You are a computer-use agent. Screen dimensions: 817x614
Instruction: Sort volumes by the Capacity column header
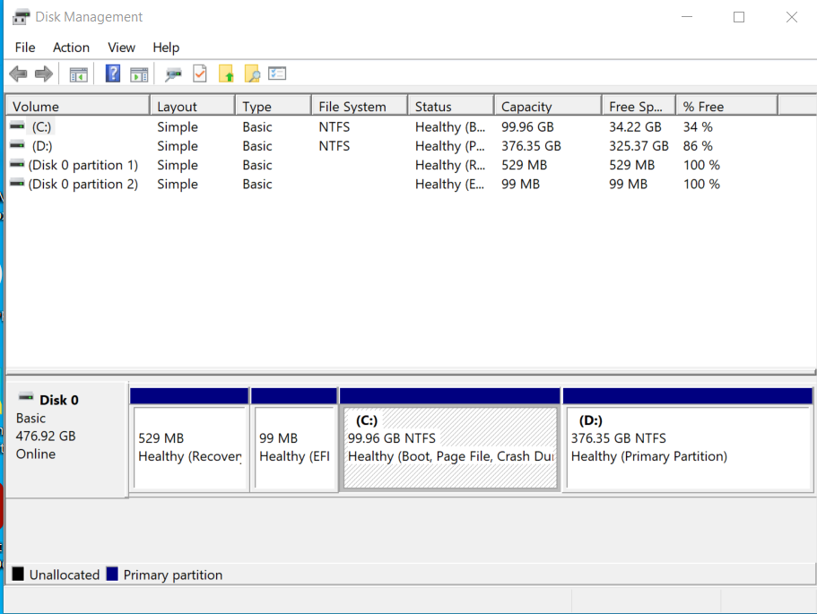pyautogui.click(x=545, y=107)
